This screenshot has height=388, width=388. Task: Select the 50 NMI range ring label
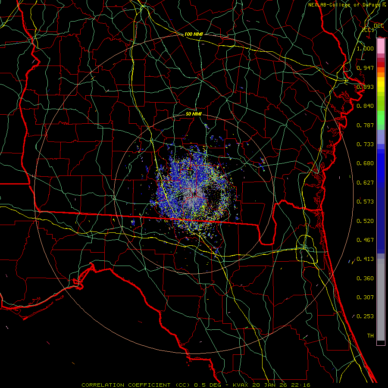coord(194,114)
